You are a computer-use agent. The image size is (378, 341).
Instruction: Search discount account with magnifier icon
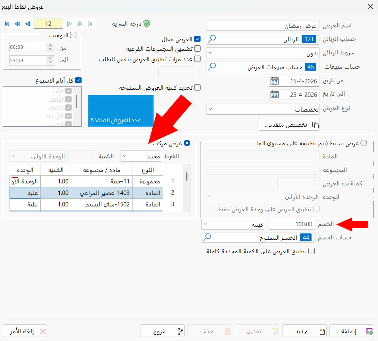point(207,237)
